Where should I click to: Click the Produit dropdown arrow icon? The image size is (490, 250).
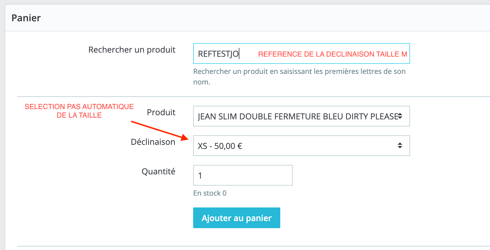[400, 116]
